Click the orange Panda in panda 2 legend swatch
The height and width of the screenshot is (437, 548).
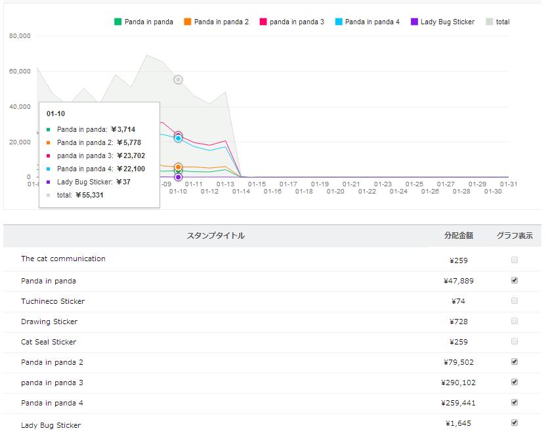pos(187,22)
